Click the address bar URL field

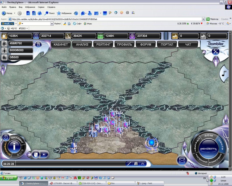pos(105,19)
